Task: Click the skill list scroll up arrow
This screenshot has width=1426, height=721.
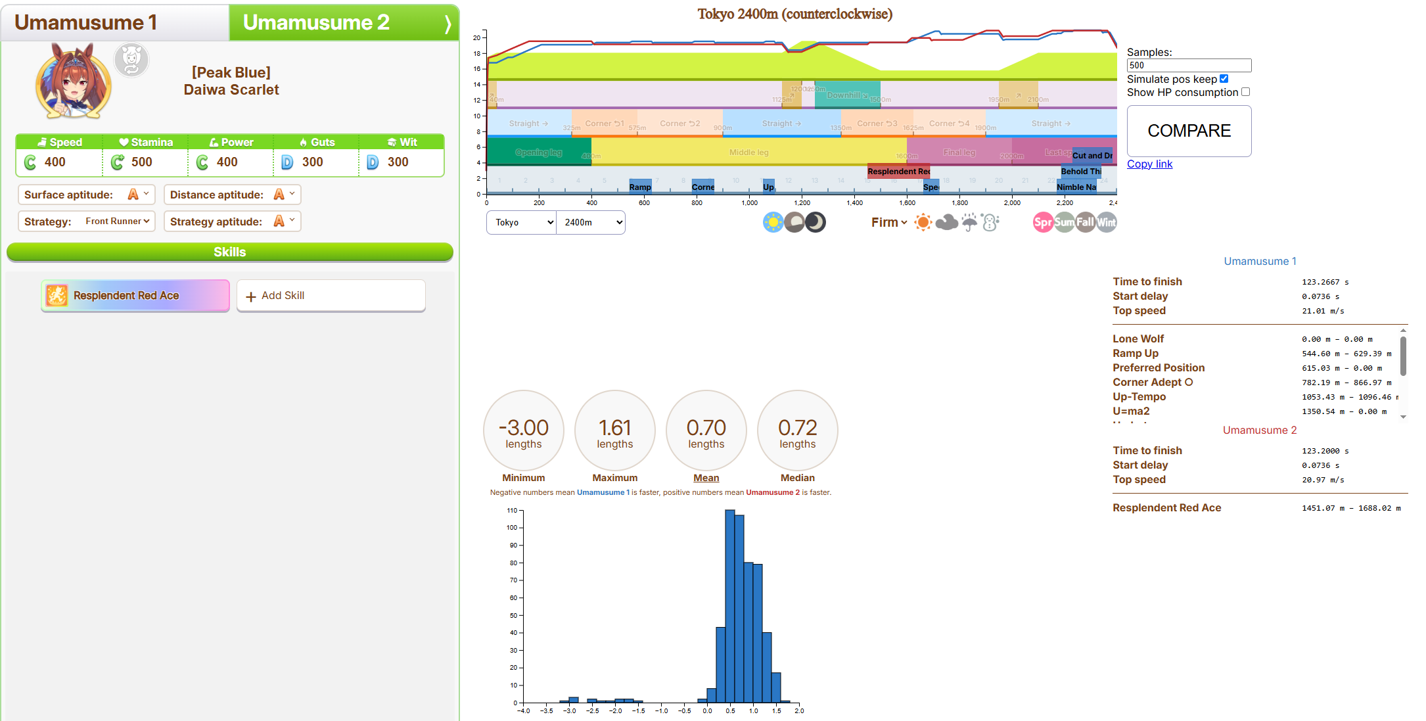Action: click(x=1403, y=330)
